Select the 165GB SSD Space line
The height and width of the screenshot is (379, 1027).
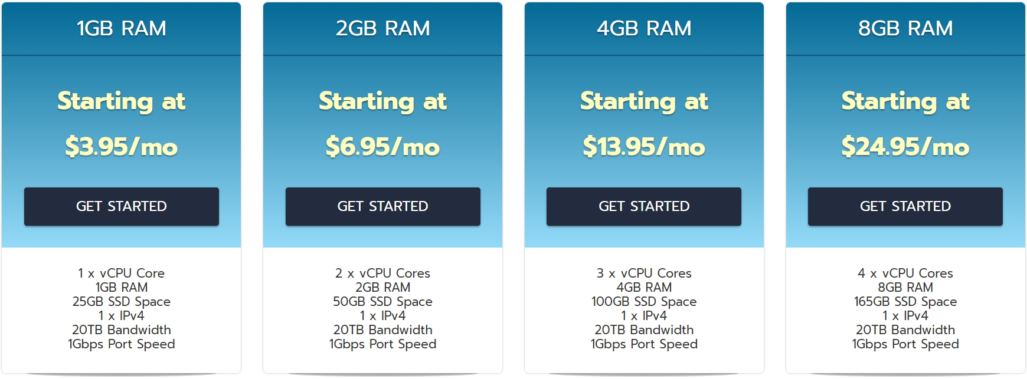pyautogui.click(x=905, y=302)
